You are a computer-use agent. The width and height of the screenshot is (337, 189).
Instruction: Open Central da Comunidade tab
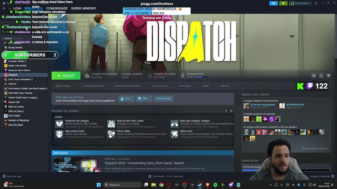pos(127,86)
